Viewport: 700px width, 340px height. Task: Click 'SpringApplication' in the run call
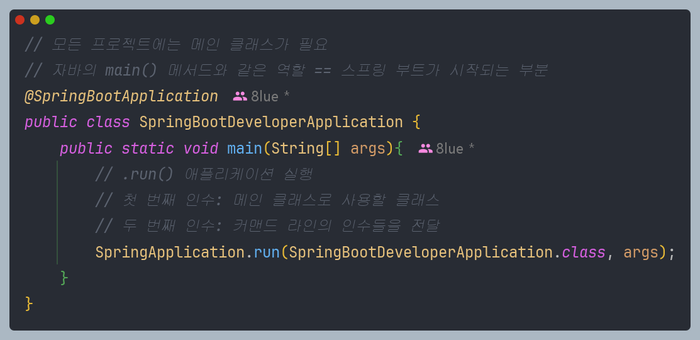click(170, 252)
